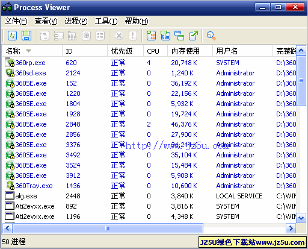This screenshot has width=308, height=249.
Task: Open the 工具(T) menu
Action: pyautogui.click(x=106, y=21)
